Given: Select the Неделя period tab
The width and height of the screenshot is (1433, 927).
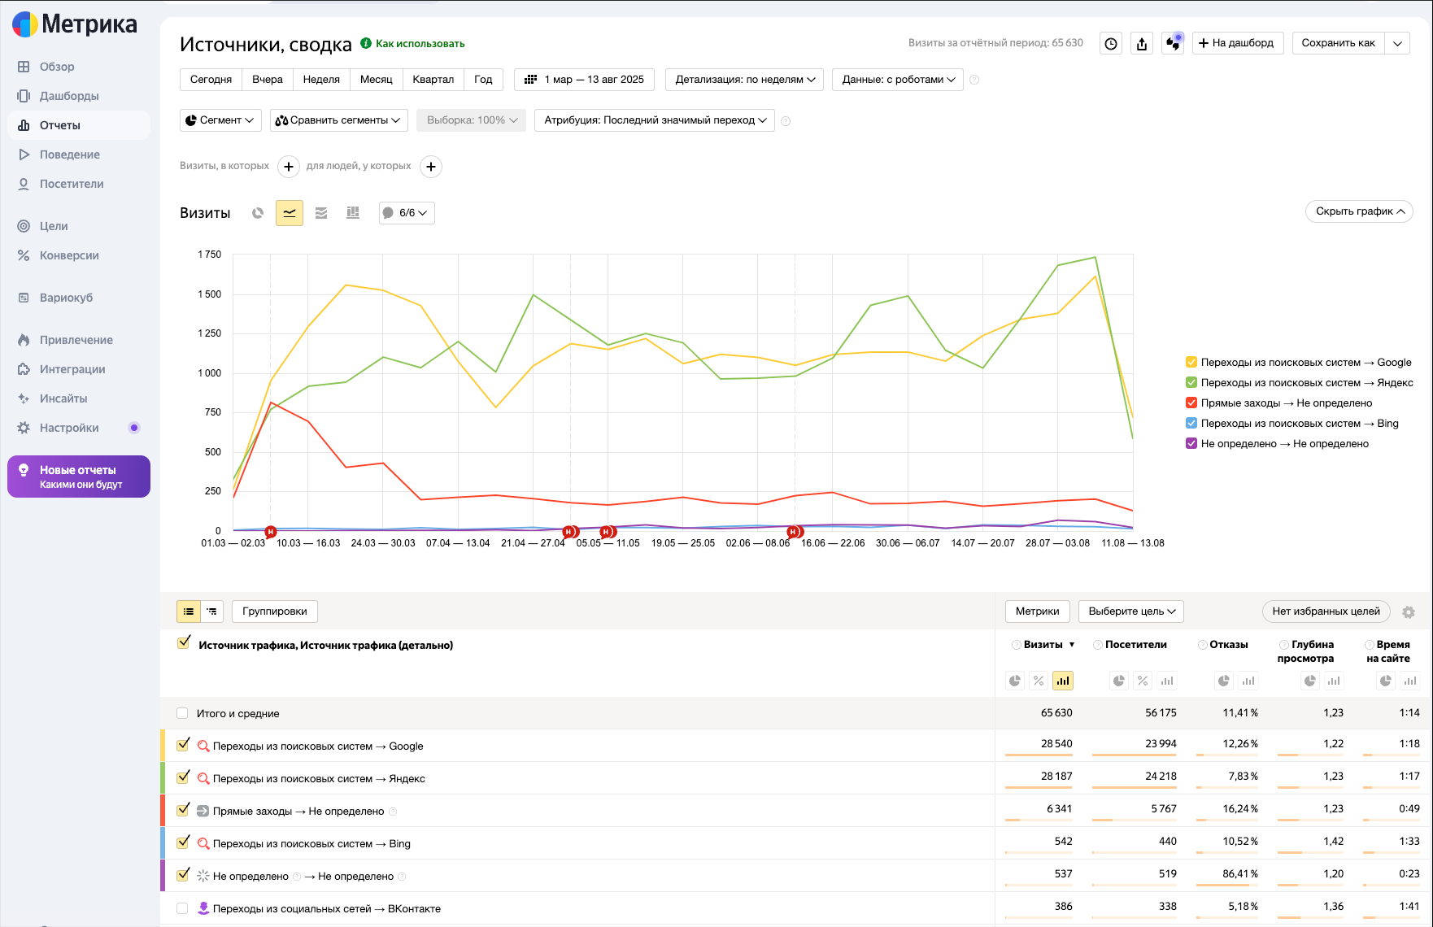Looking at the screenshot, I should [321, 80].
